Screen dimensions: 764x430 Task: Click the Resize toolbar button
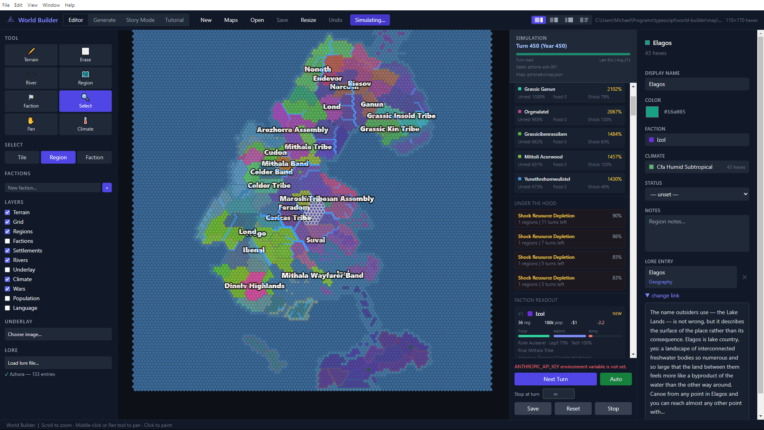pyautogui.click(x=308, y=20)
